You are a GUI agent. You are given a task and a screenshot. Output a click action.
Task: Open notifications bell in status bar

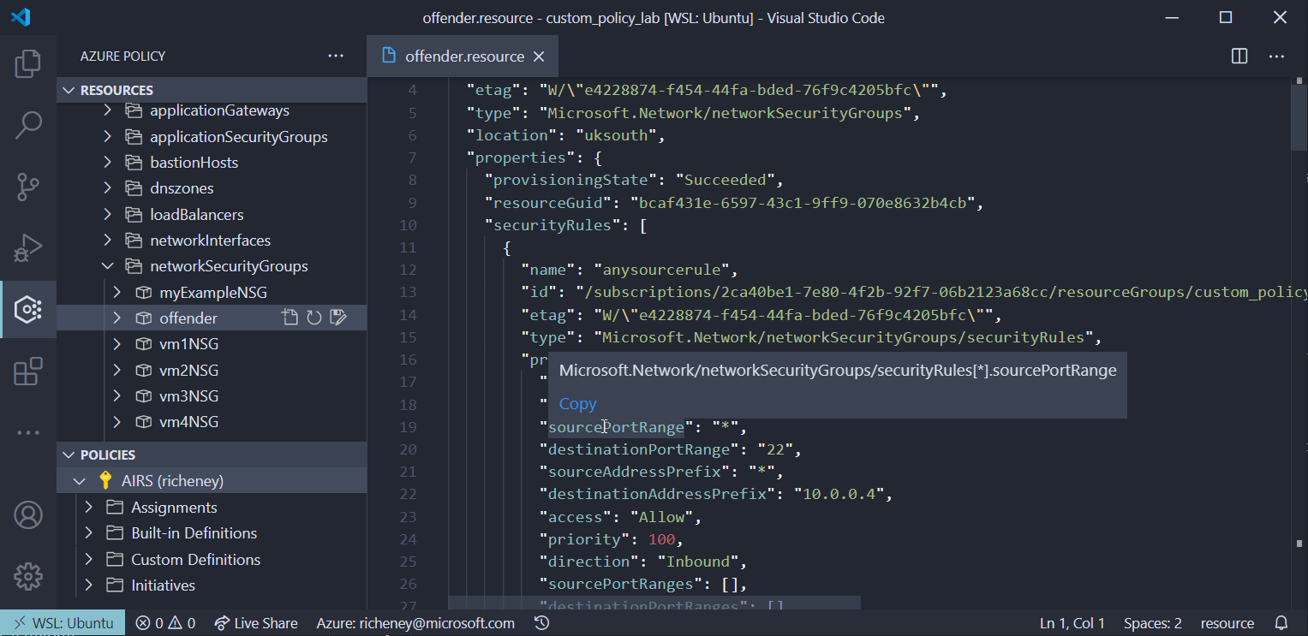point(1281,623)
